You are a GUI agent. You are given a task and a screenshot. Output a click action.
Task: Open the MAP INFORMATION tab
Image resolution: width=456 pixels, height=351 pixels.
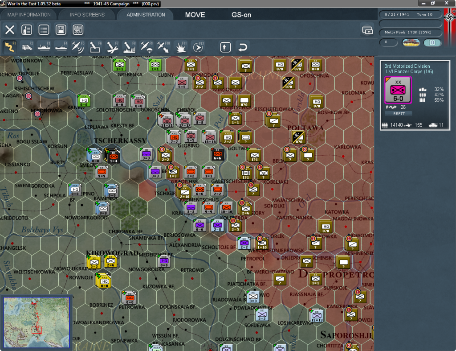click(29, 15)
